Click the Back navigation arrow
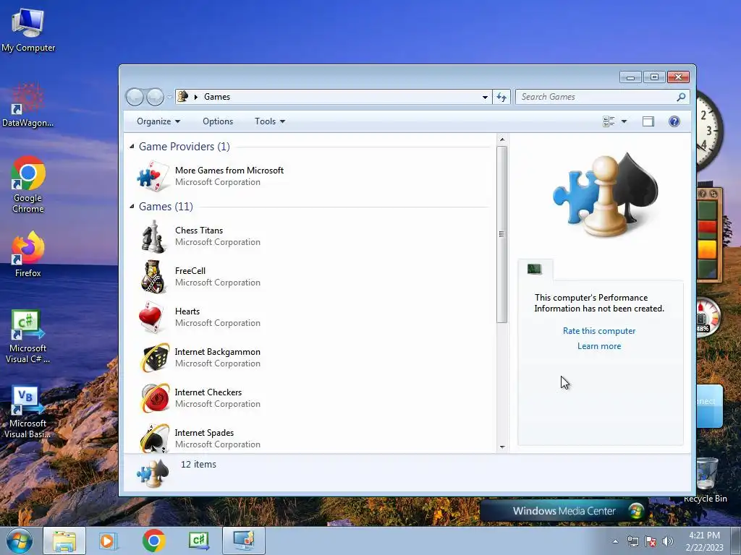The width and height of the screenshot is (741, 555). pyautogui.click(x=135, y=97)
